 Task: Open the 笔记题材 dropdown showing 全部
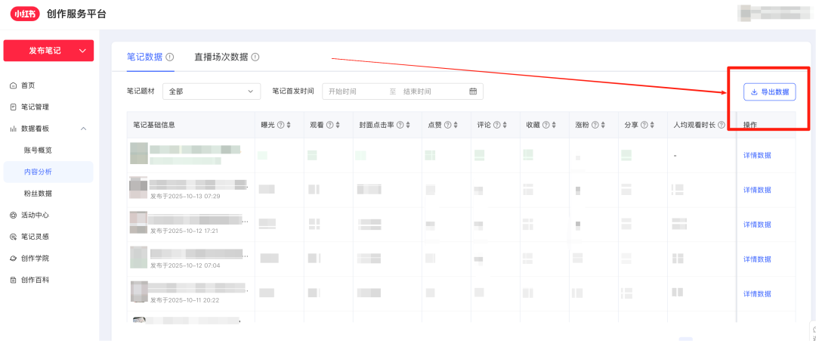212,91
